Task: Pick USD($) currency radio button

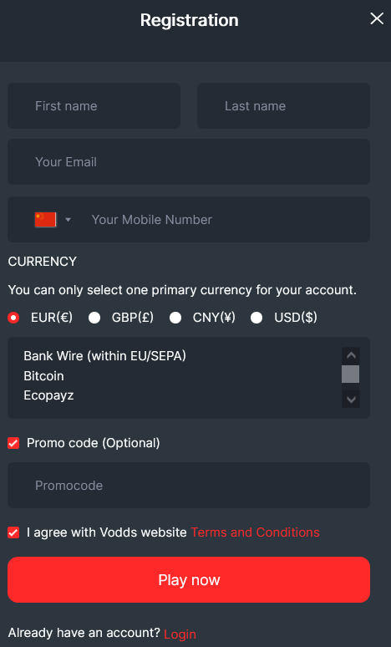Action: click(x=256, y=318)
